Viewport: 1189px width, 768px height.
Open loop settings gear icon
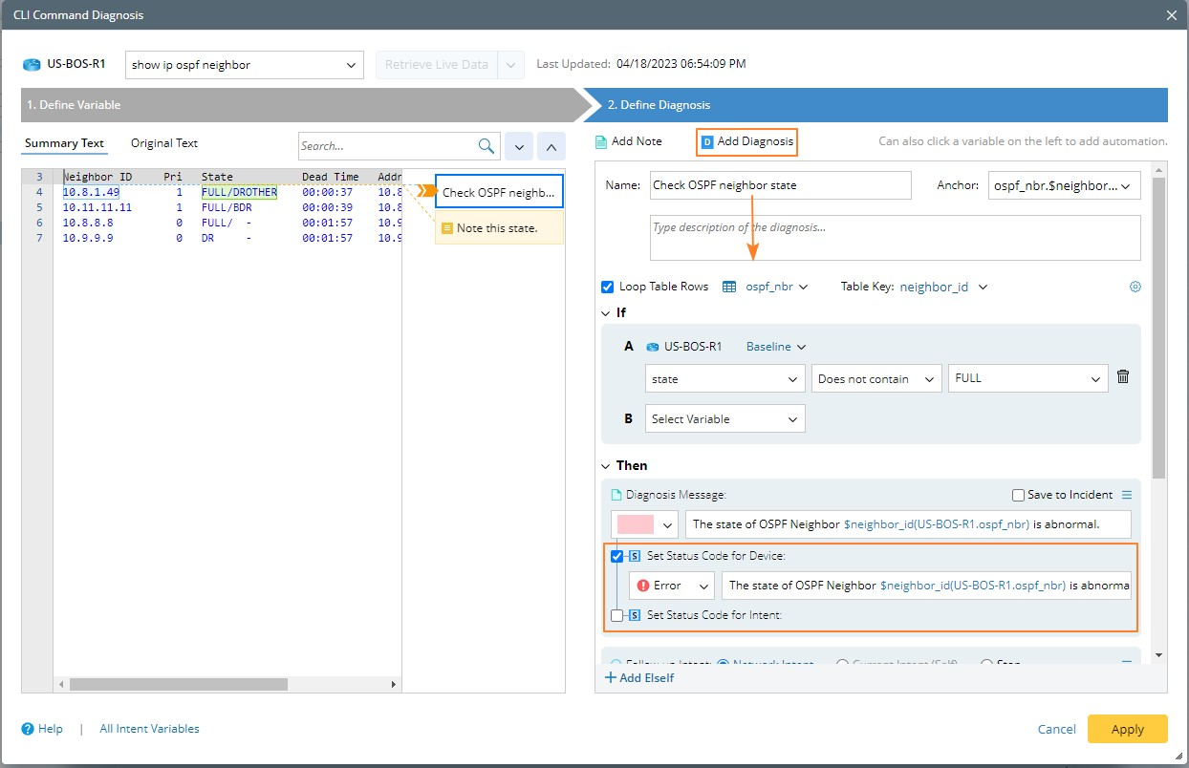[x=1135, y=287]
